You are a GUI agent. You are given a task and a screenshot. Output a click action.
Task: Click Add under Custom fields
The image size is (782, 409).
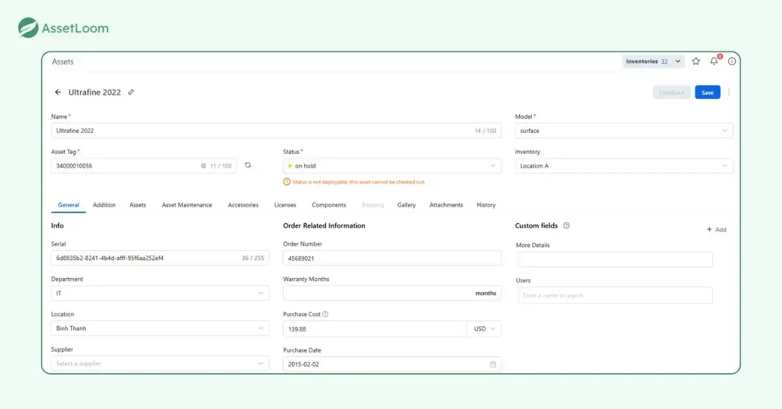tap(716, 230)
